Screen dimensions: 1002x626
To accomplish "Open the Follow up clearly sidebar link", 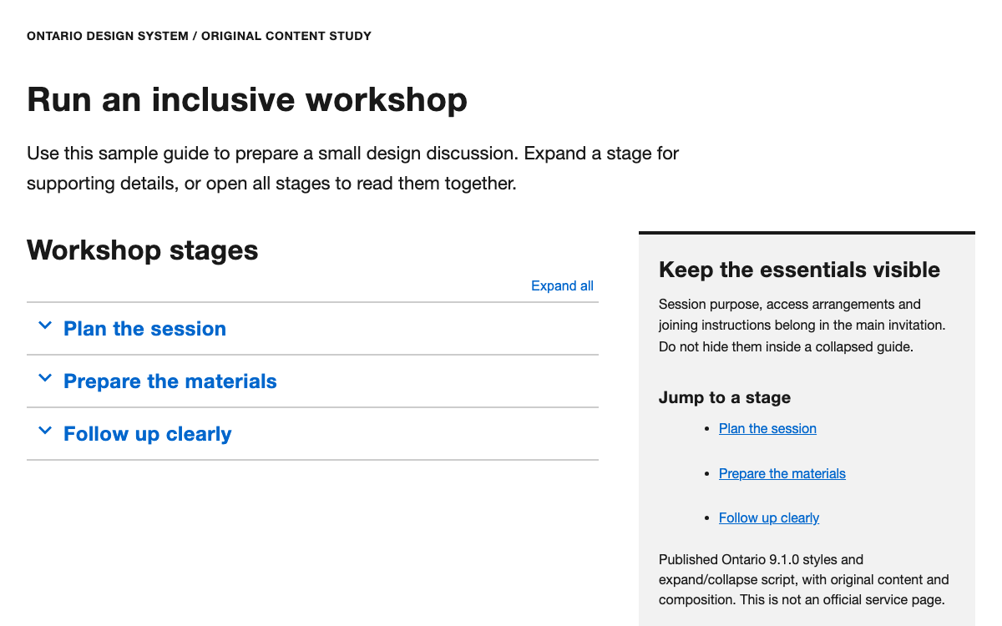I will click(x=768, y=517).
